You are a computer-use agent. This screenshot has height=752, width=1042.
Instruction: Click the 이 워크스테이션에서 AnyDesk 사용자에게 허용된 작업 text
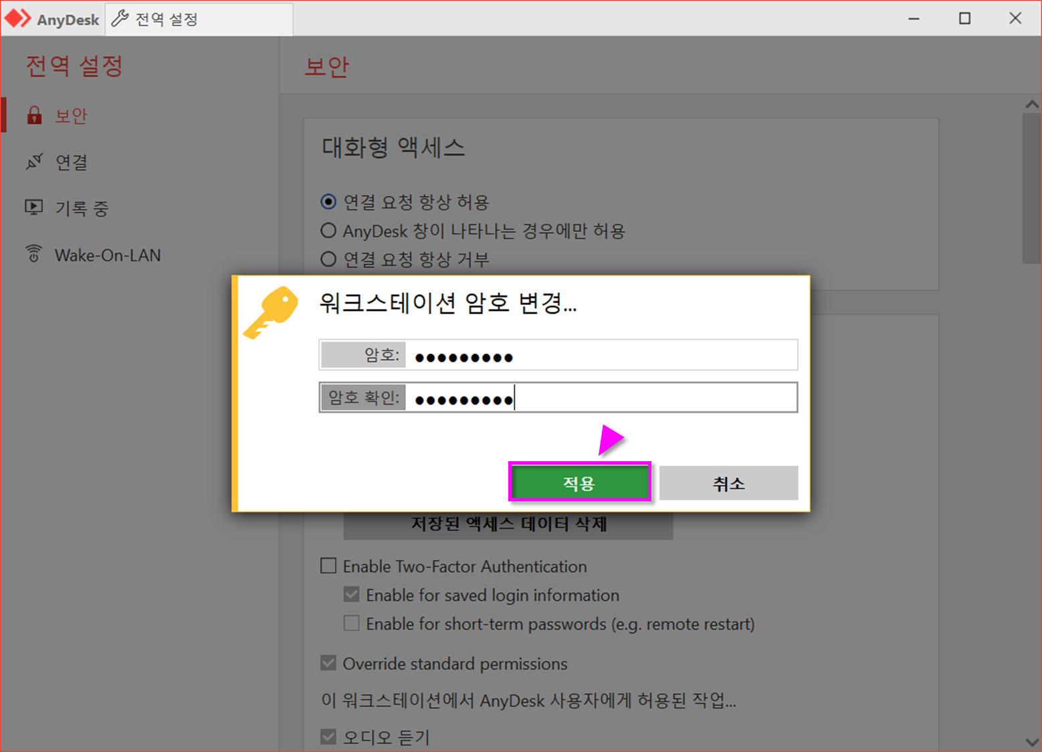(x=528, y=700)
